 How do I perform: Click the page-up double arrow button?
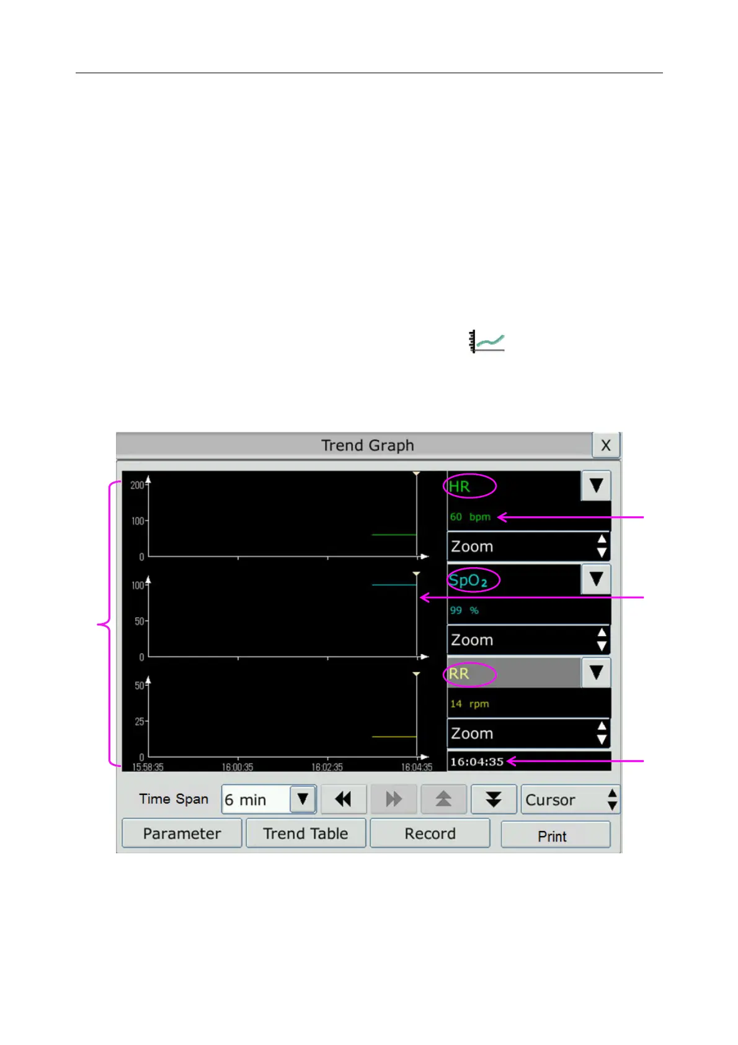pos(443,799)
